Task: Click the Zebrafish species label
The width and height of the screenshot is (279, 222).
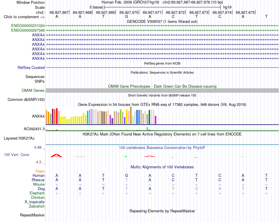Action: tap(37, 206)
